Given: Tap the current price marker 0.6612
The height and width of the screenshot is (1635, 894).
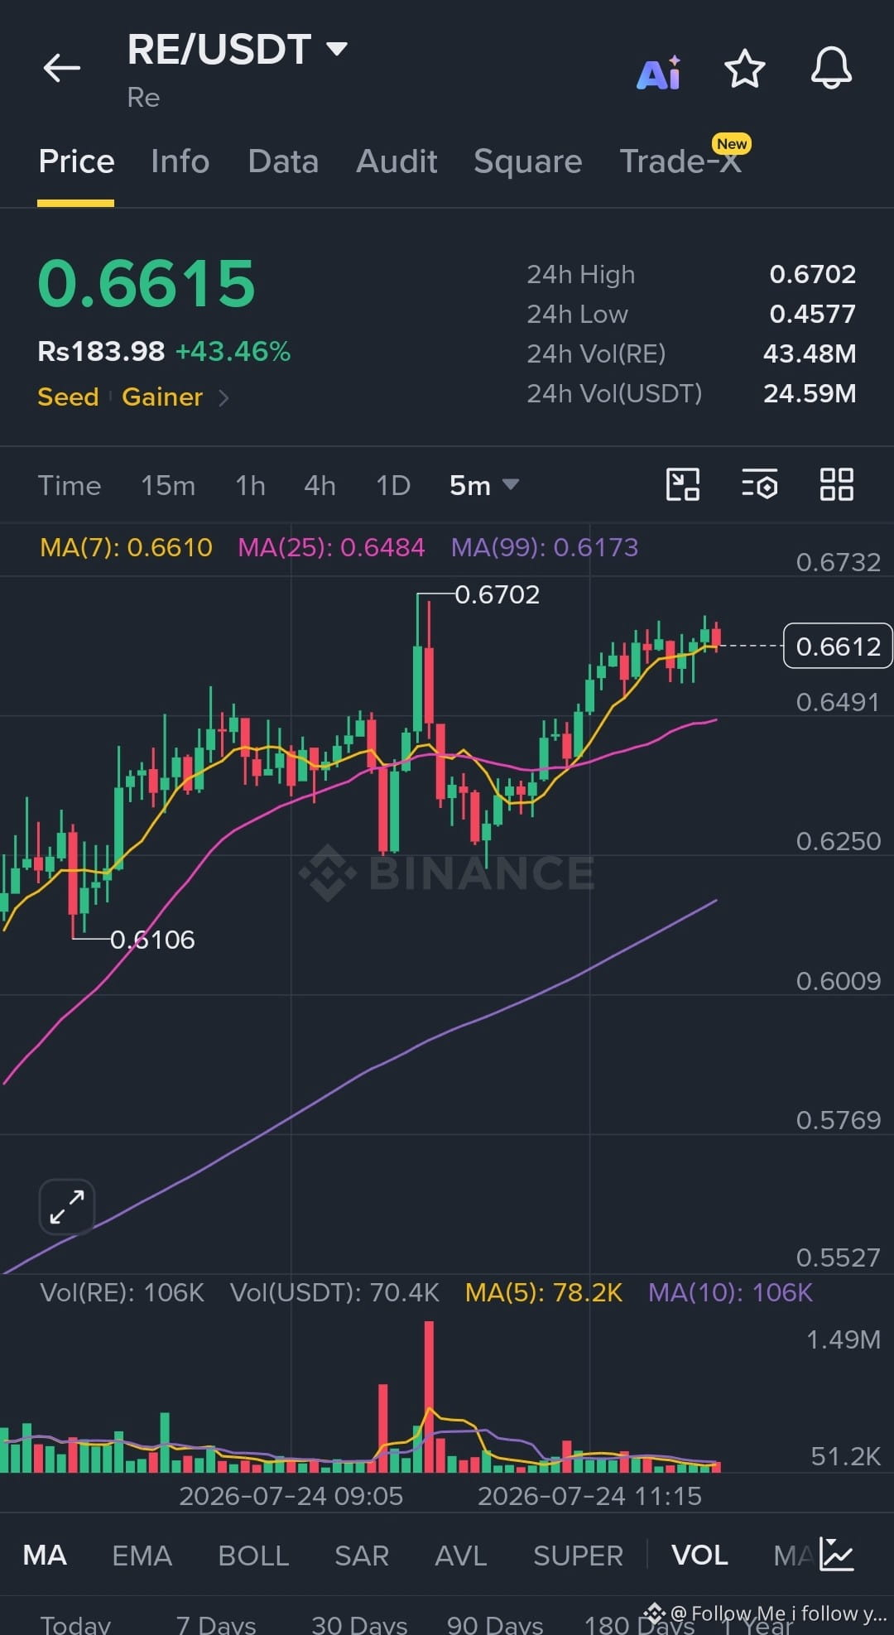Looking at the screenshot, I should 838,646.
